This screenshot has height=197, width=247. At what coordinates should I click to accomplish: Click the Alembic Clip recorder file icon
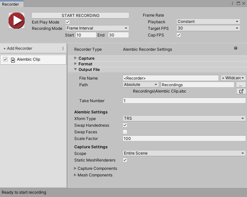click(13, 60)
